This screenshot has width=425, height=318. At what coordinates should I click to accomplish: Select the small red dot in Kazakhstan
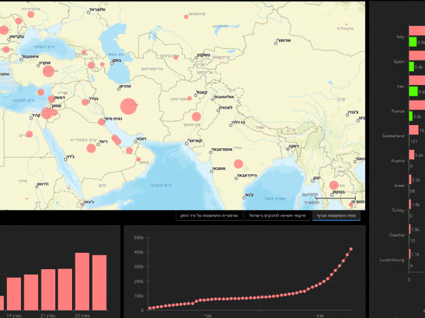(x=186, y=18)
